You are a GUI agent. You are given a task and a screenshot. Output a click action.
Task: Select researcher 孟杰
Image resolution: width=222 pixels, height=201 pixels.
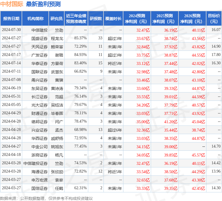tap(59, 130)
